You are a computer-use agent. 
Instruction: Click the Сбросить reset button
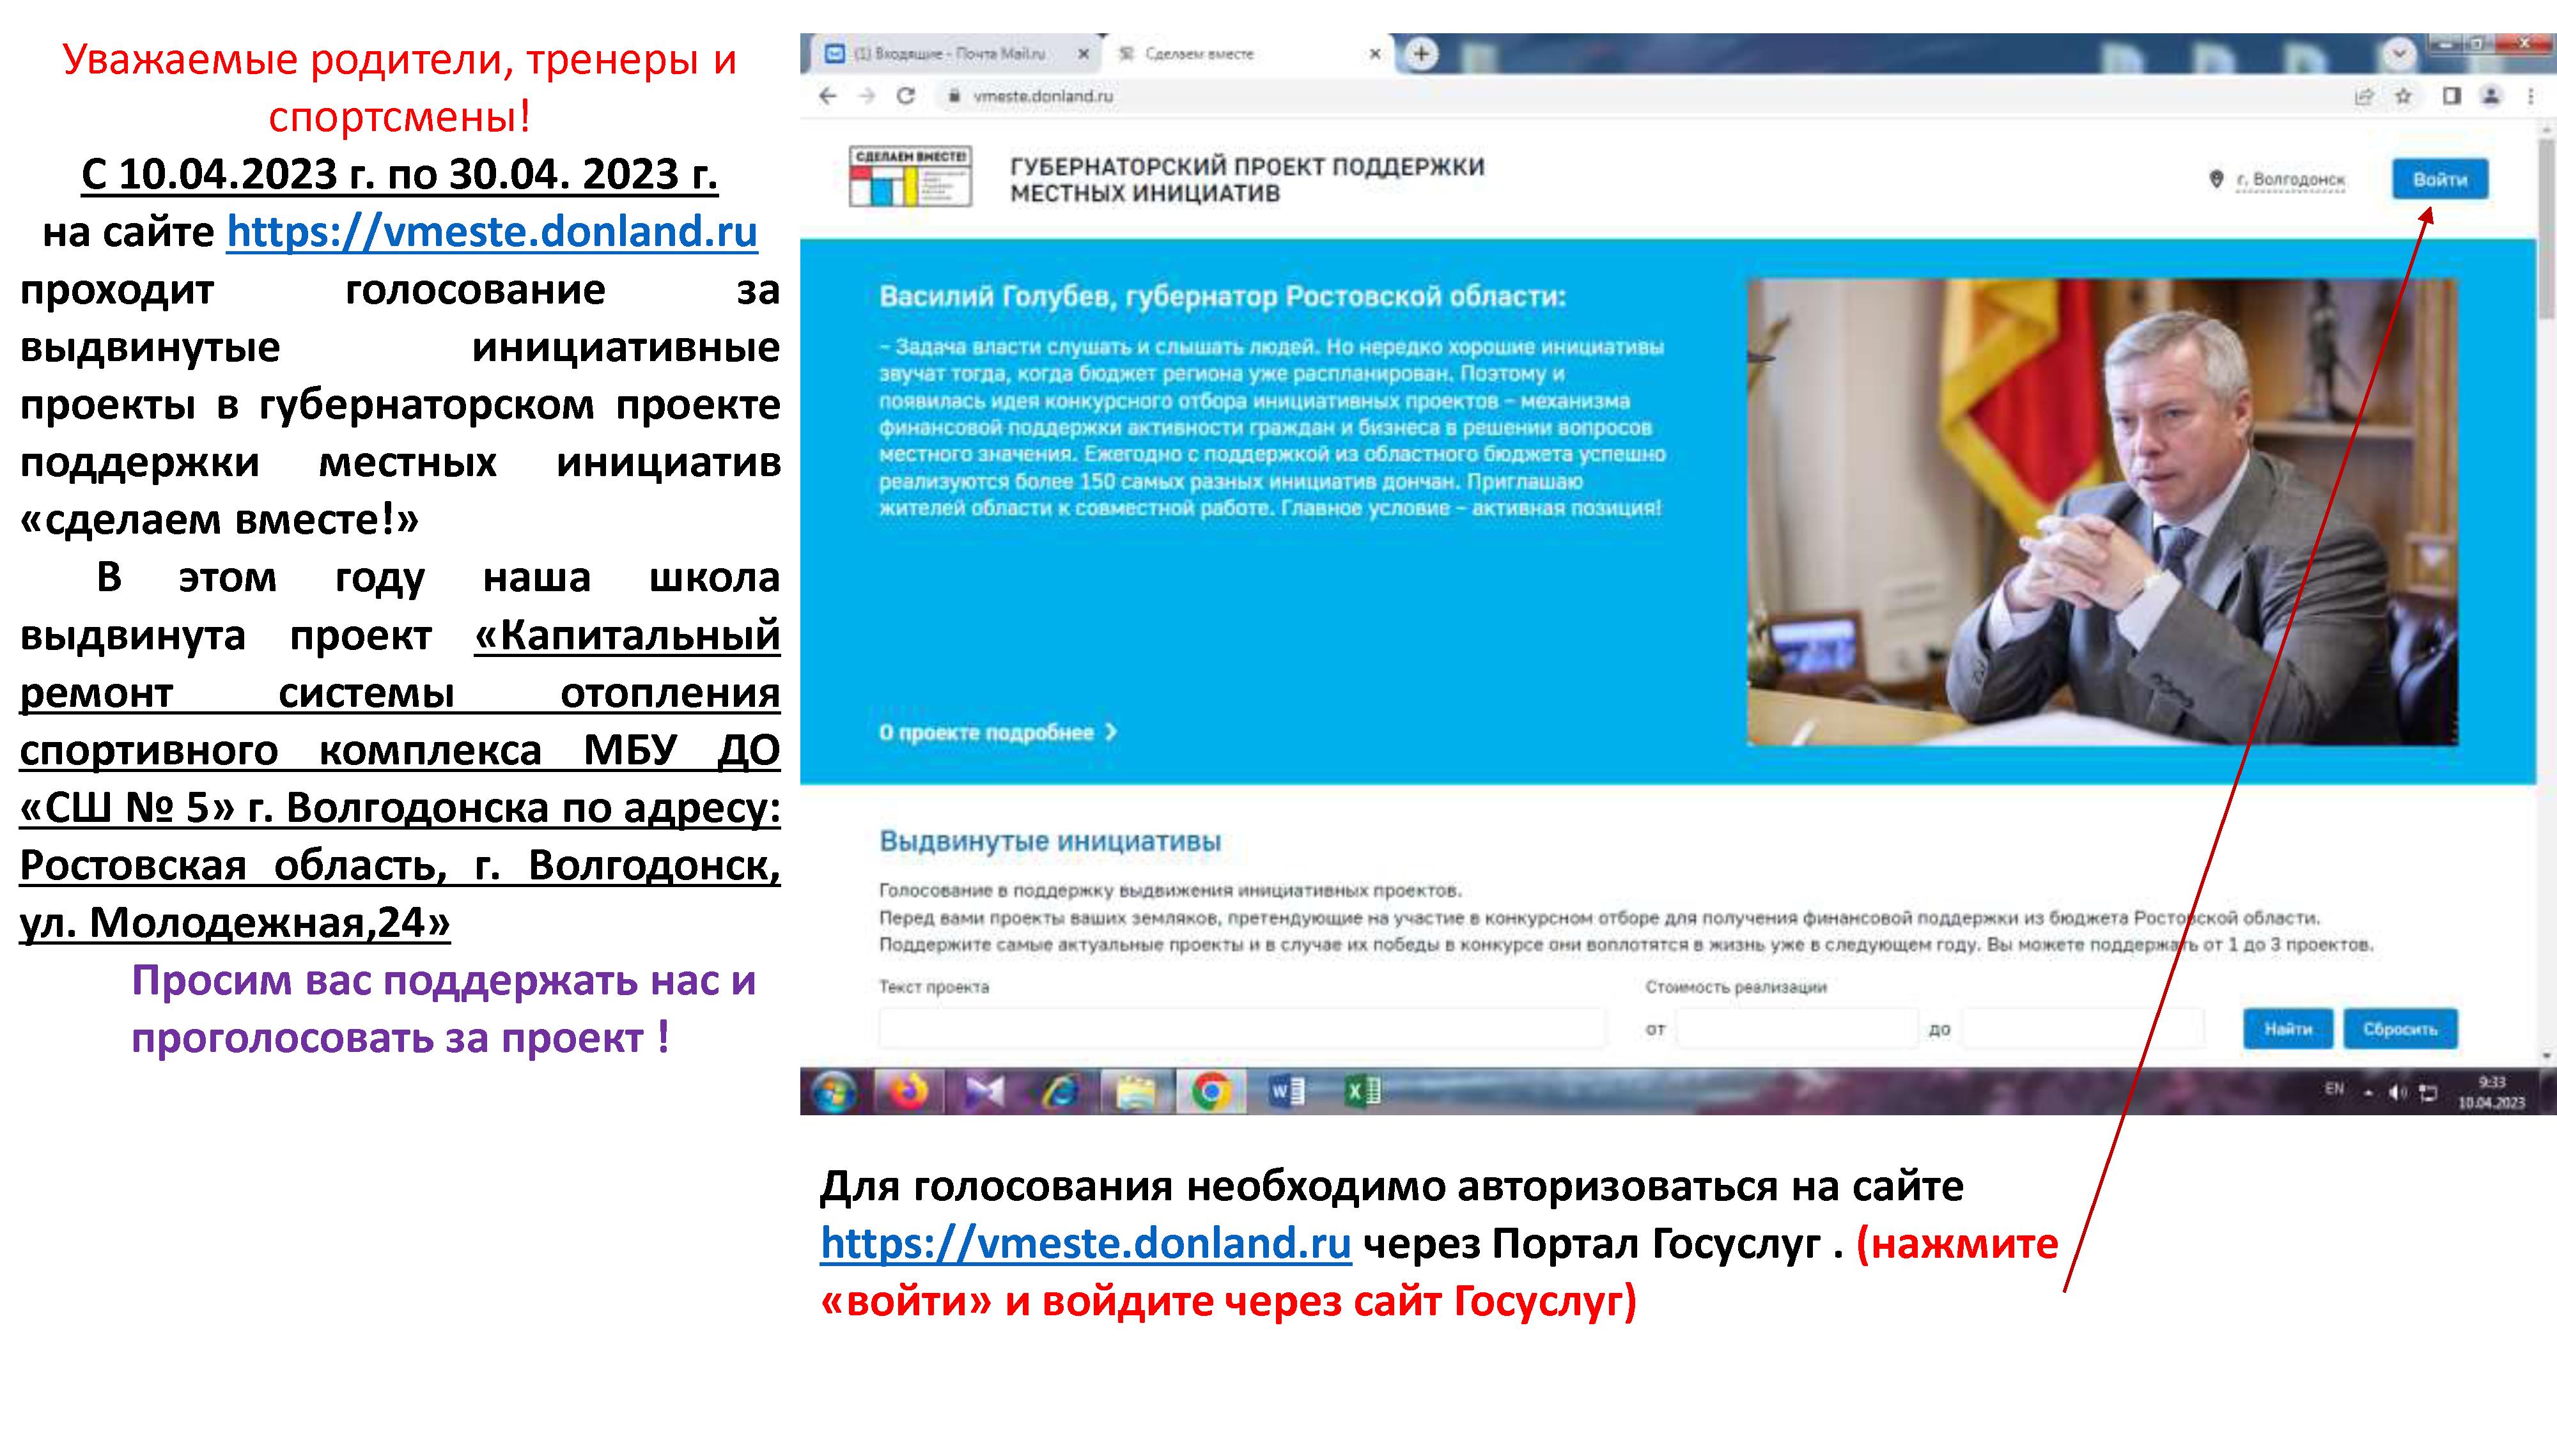pyautogui.click(x=2400, y=1029)
